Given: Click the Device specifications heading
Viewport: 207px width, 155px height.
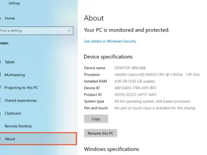Looking at the screenshot, I should click(x=108, y=57).
